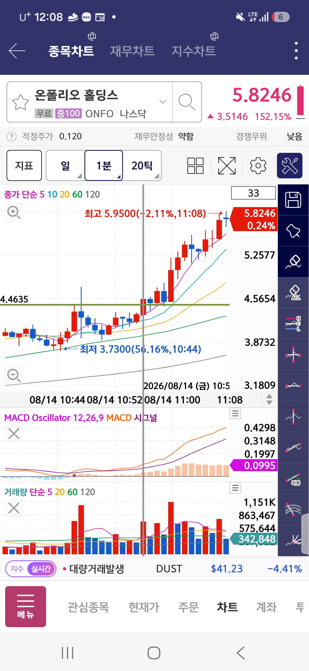
Task: Open MACD panel options menu icon
Action: [x=235, y=413]
